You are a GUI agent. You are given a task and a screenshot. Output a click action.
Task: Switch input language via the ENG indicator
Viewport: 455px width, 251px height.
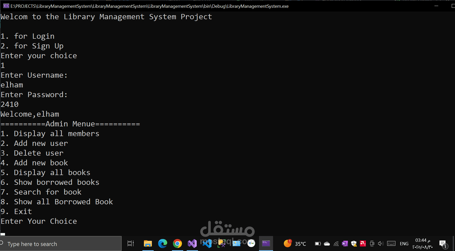pos(404,243)
